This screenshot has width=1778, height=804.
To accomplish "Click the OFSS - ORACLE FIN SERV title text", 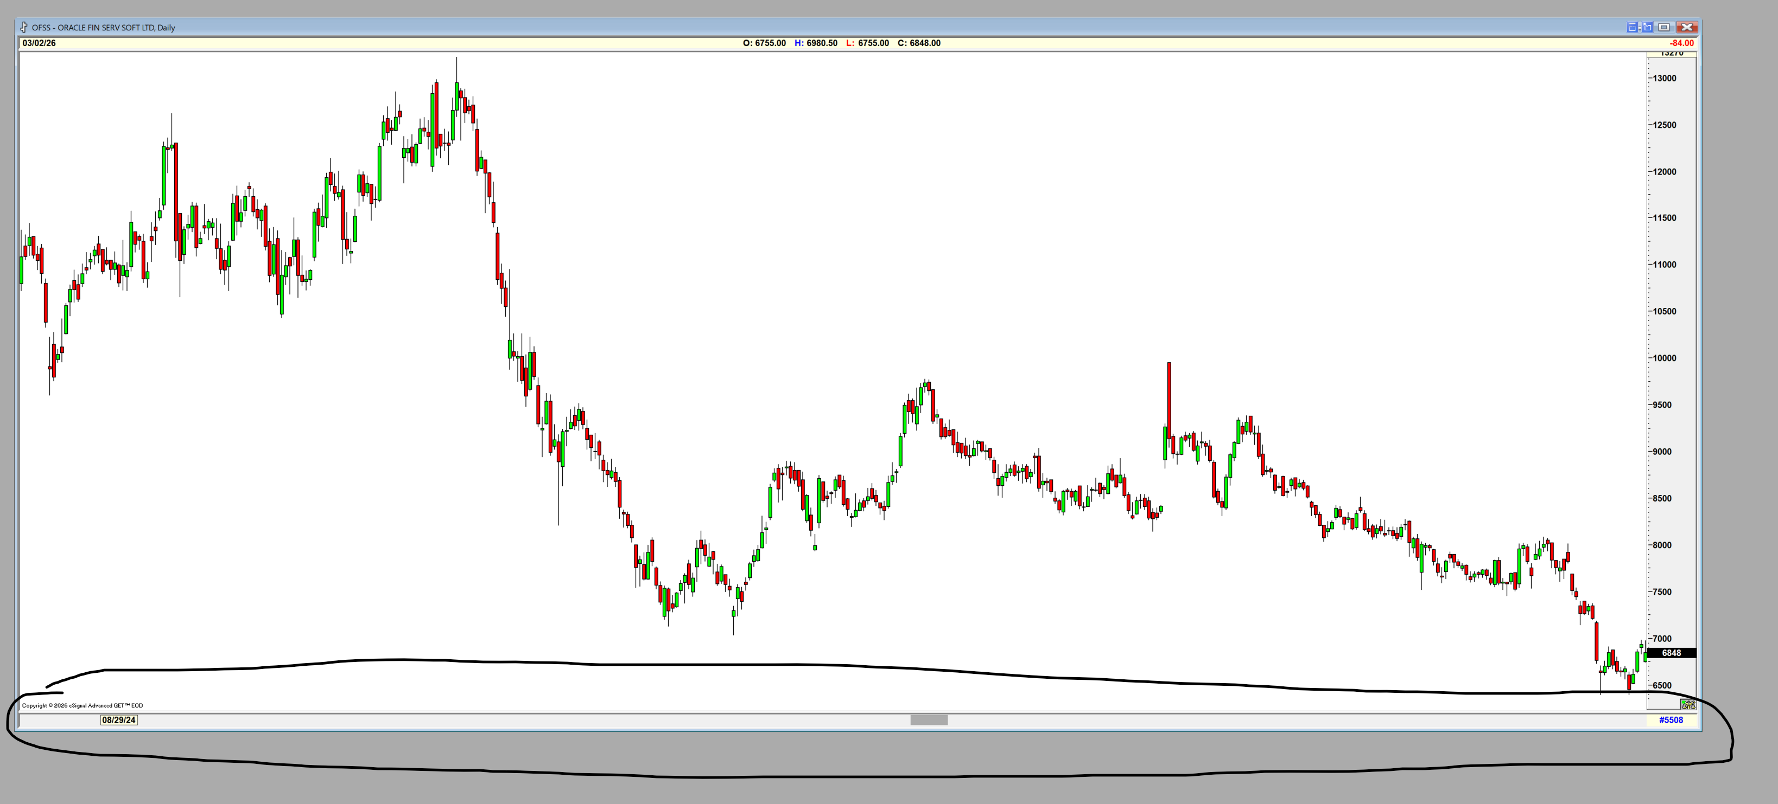I will (103, 28).
